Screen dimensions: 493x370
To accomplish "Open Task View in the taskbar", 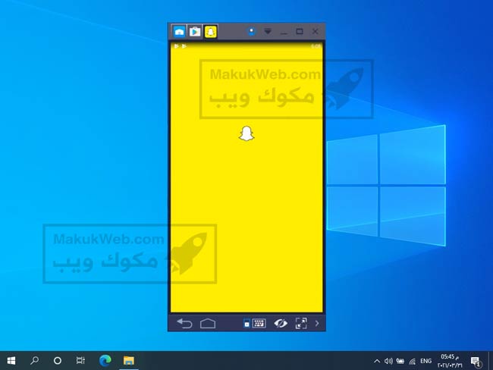I will pyautogui.click(x=80, y=361).
